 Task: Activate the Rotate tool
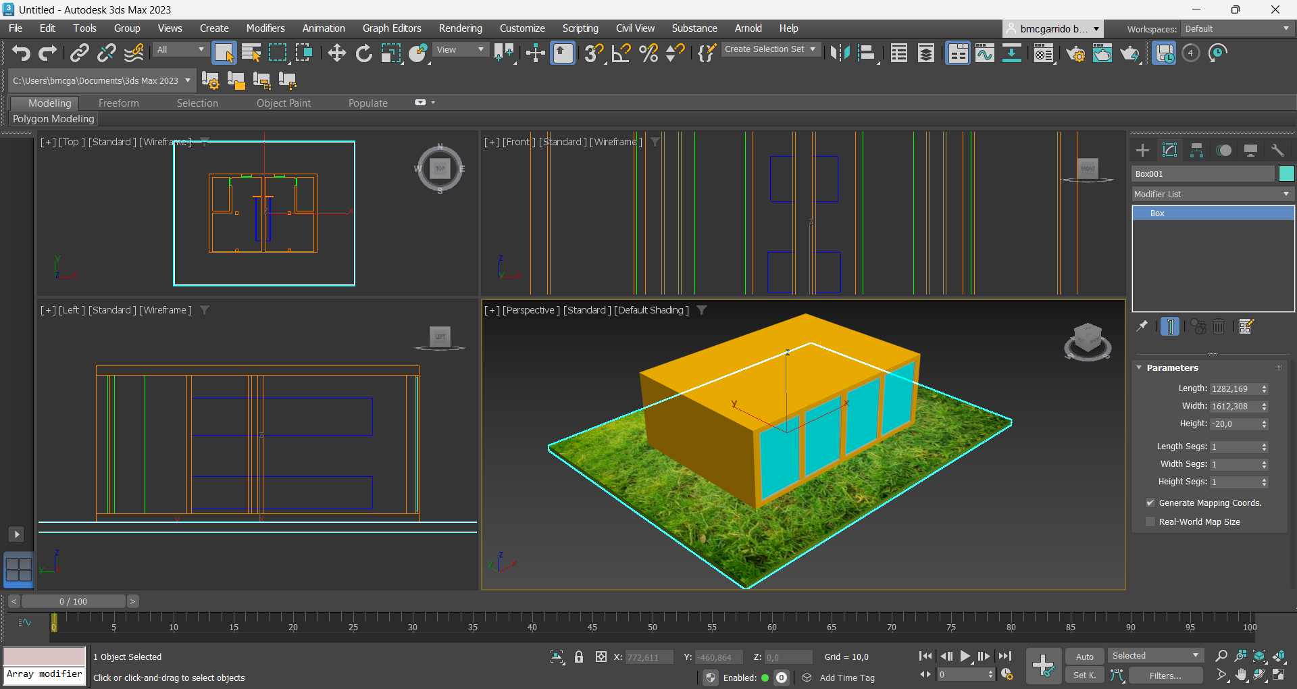tap(363, 53)
